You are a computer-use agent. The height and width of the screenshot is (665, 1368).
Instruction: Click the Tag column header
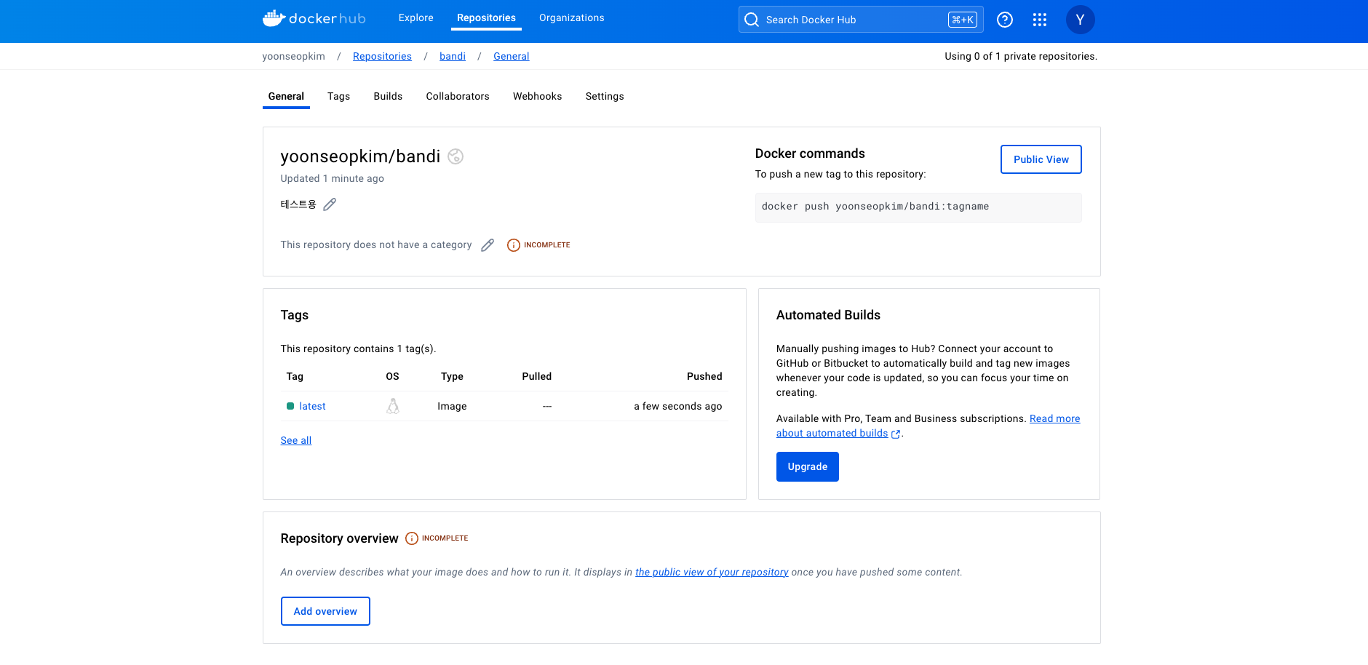tap(295, 376)
